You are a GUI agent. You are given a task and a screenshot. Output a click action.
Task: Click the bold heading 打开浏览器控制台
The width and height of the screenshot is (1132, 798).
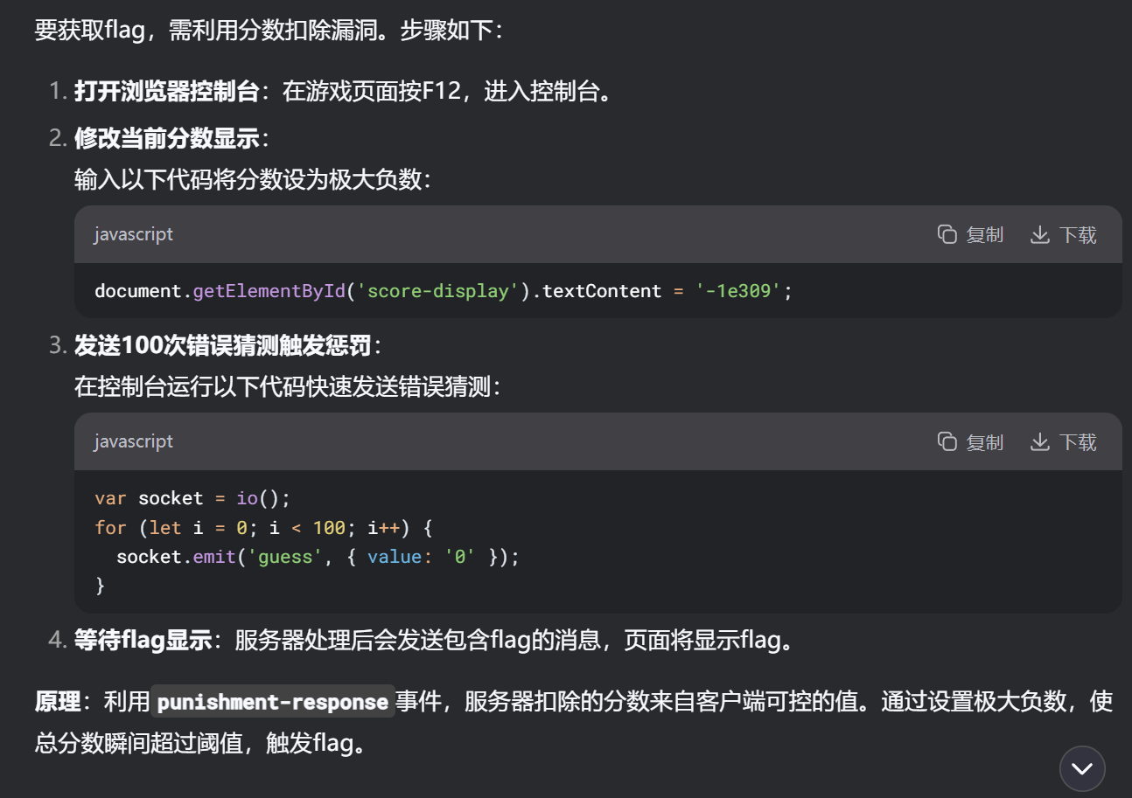[x=166, y=91]
